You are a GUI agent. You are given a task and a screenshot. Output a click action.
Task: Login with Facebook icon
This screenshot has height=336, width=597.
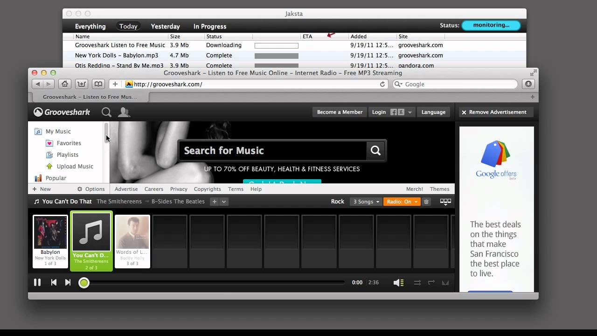click(394, 112)
